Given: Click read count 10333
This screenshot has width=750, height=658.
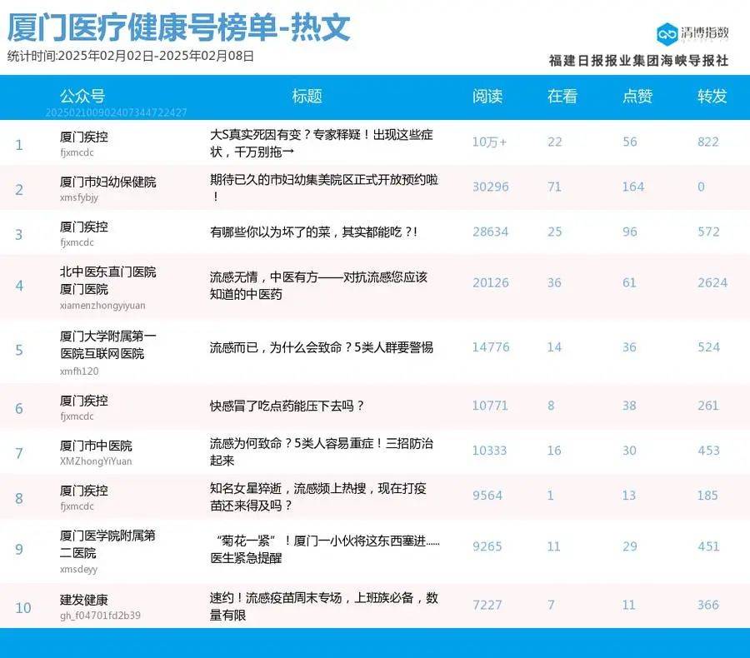Looking at the screenshot, I should tap(489, 451).
